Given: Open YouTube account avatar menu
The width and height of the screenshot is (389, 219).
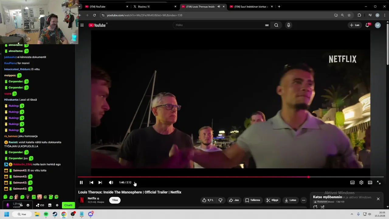Looking at the screenshot, I should click(377, 25).
